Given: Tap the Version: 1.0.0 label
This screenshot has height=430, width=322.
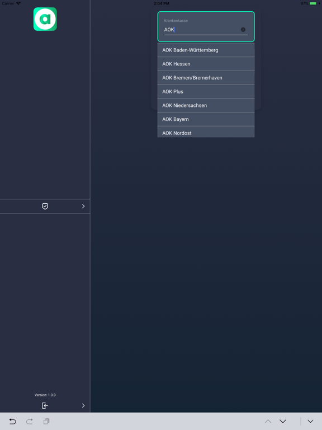Looking at the screenshot, I should click(45, 395).
